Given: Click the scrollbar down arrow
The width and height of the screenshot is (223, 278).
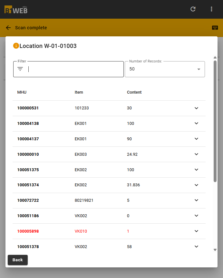Looking at the screenshot, I should [x=215, y=250].
